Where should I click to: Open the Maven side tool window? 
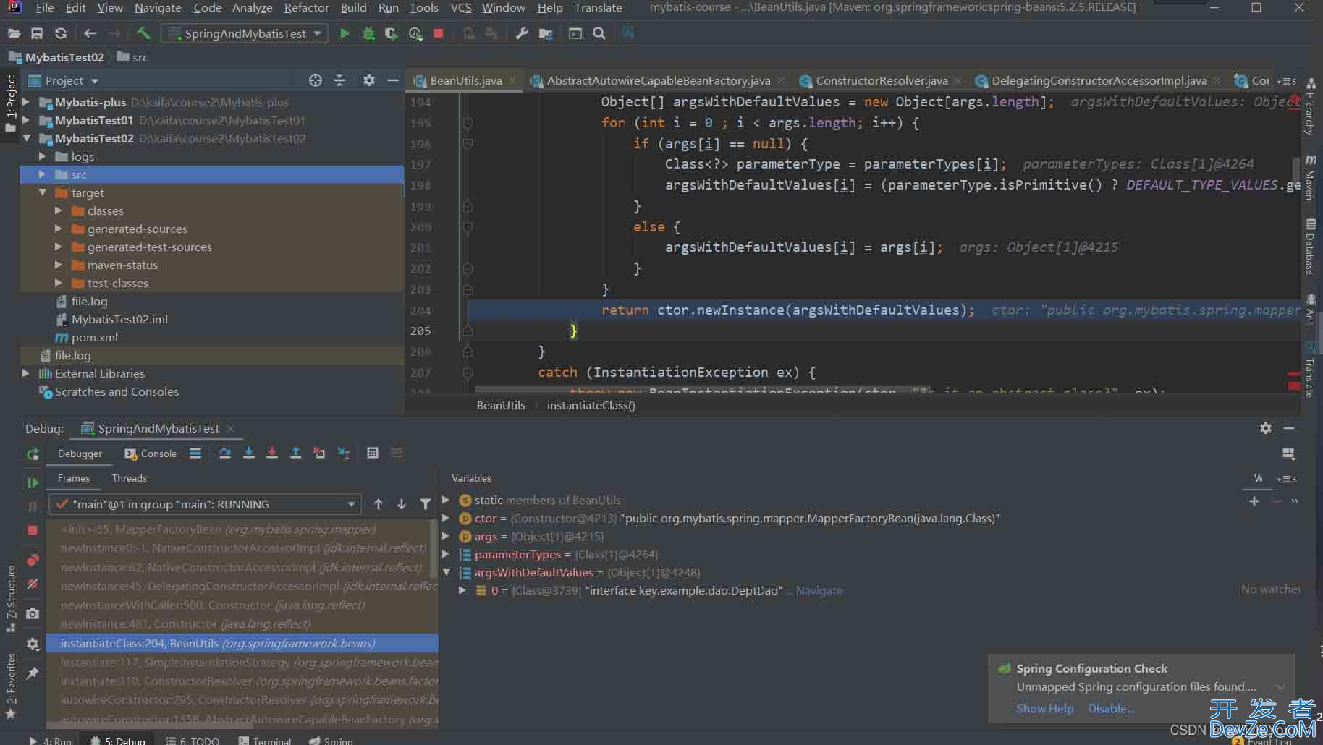point(1310,177)
